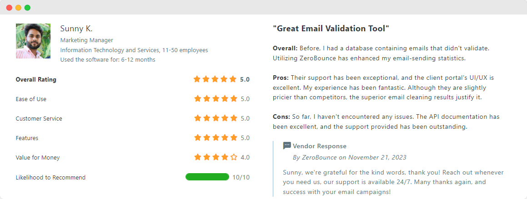The width and height of the screenshot is (527, 199).
Task: Click the first Value for Money star
Action: click(198, 157)
